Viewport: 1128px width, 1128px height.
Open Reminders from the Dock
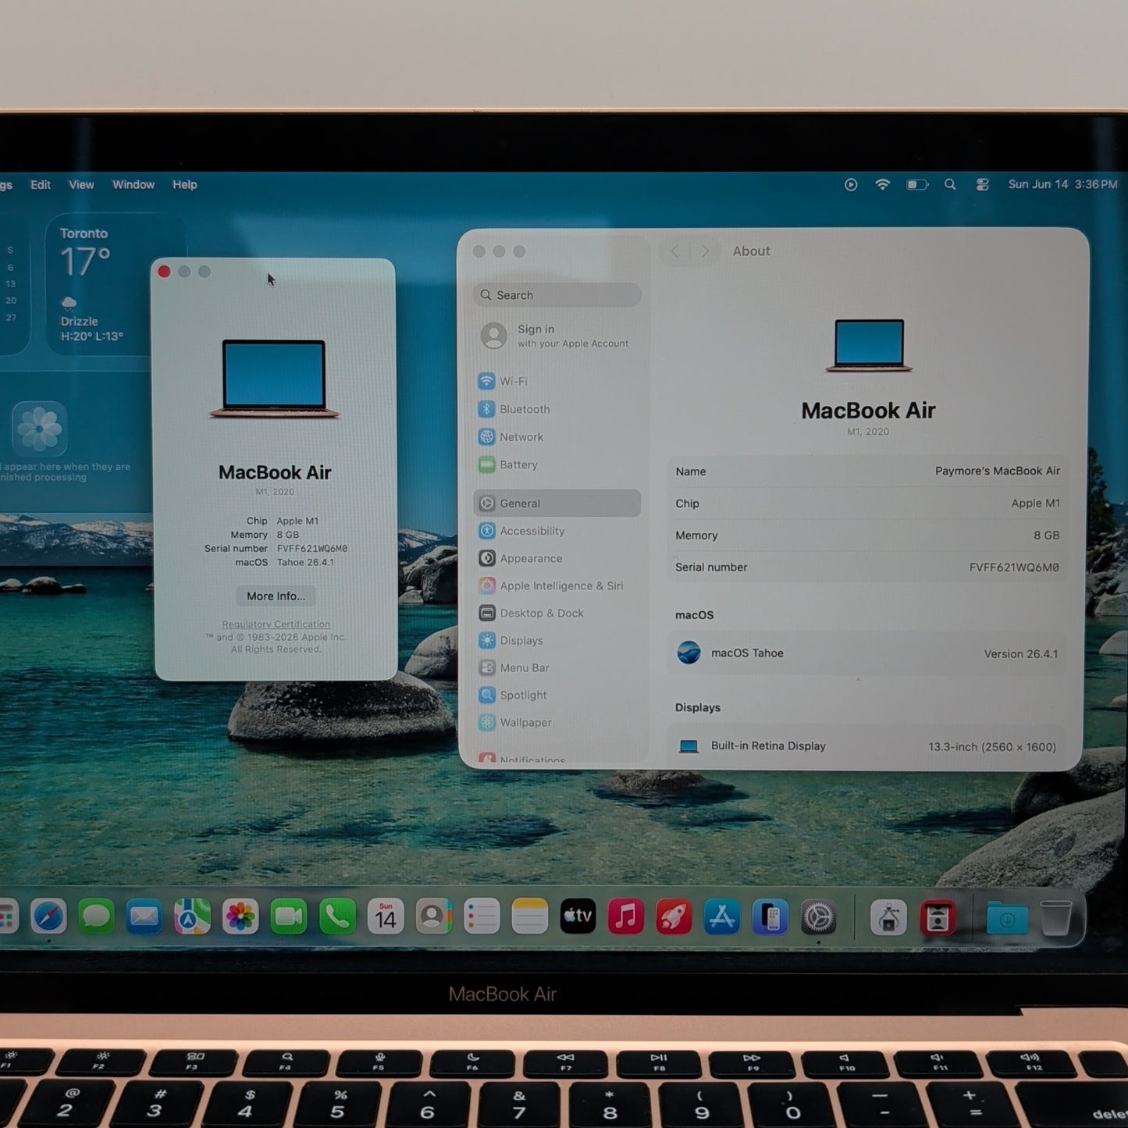click(482, 916)
